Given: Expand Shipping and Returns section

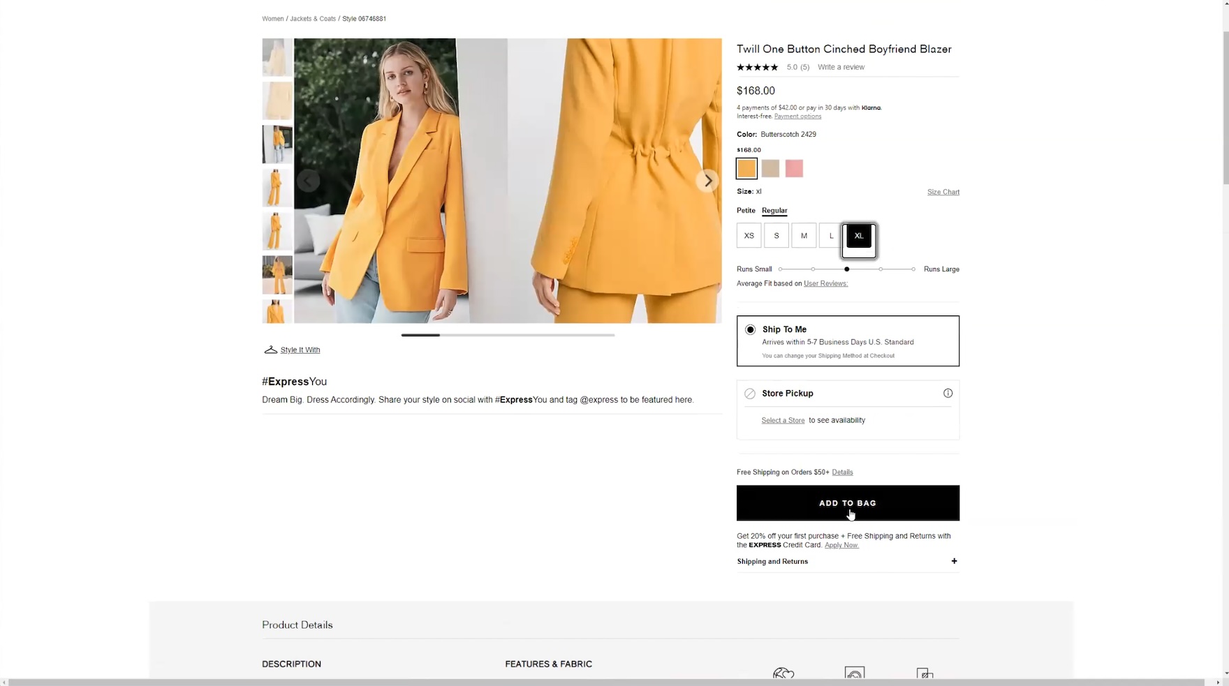Looking at the screenshot, I should [954, 561].
